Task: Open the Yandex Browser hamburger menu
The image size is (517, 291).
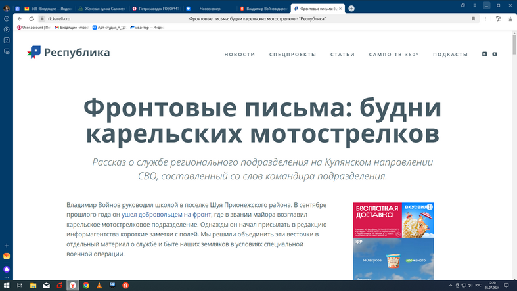Action: point(475,5)
